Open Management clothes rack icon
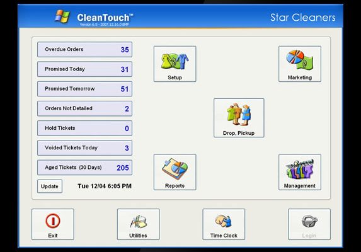The image size is (361, 252). click(299, 169)
